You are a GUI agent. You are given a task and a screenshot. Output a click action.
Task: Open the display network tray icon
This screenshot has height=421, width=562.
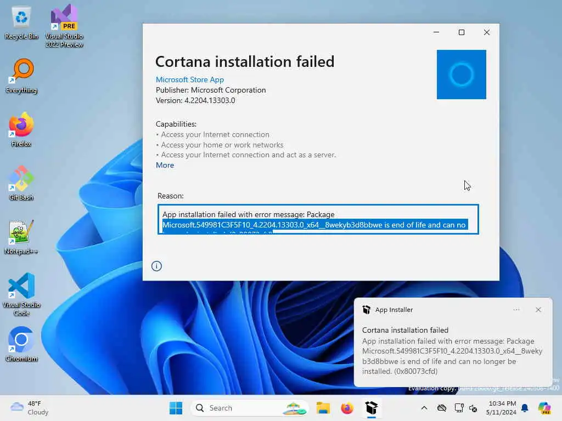coord(459,408)
